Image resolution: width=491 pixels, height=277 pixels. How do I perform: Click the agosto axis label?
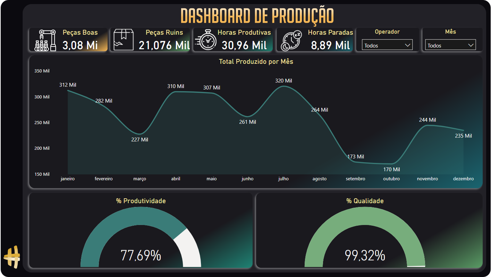click(x=320, y=179)
